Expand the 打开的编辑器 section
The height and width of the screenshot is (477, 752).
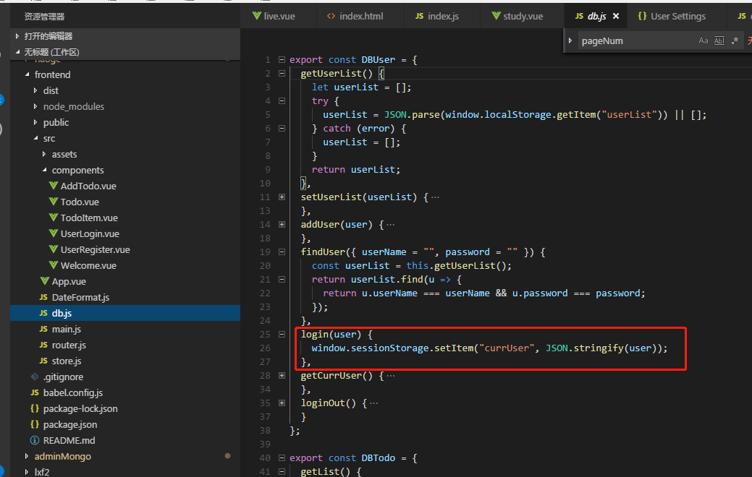point(48,36)
